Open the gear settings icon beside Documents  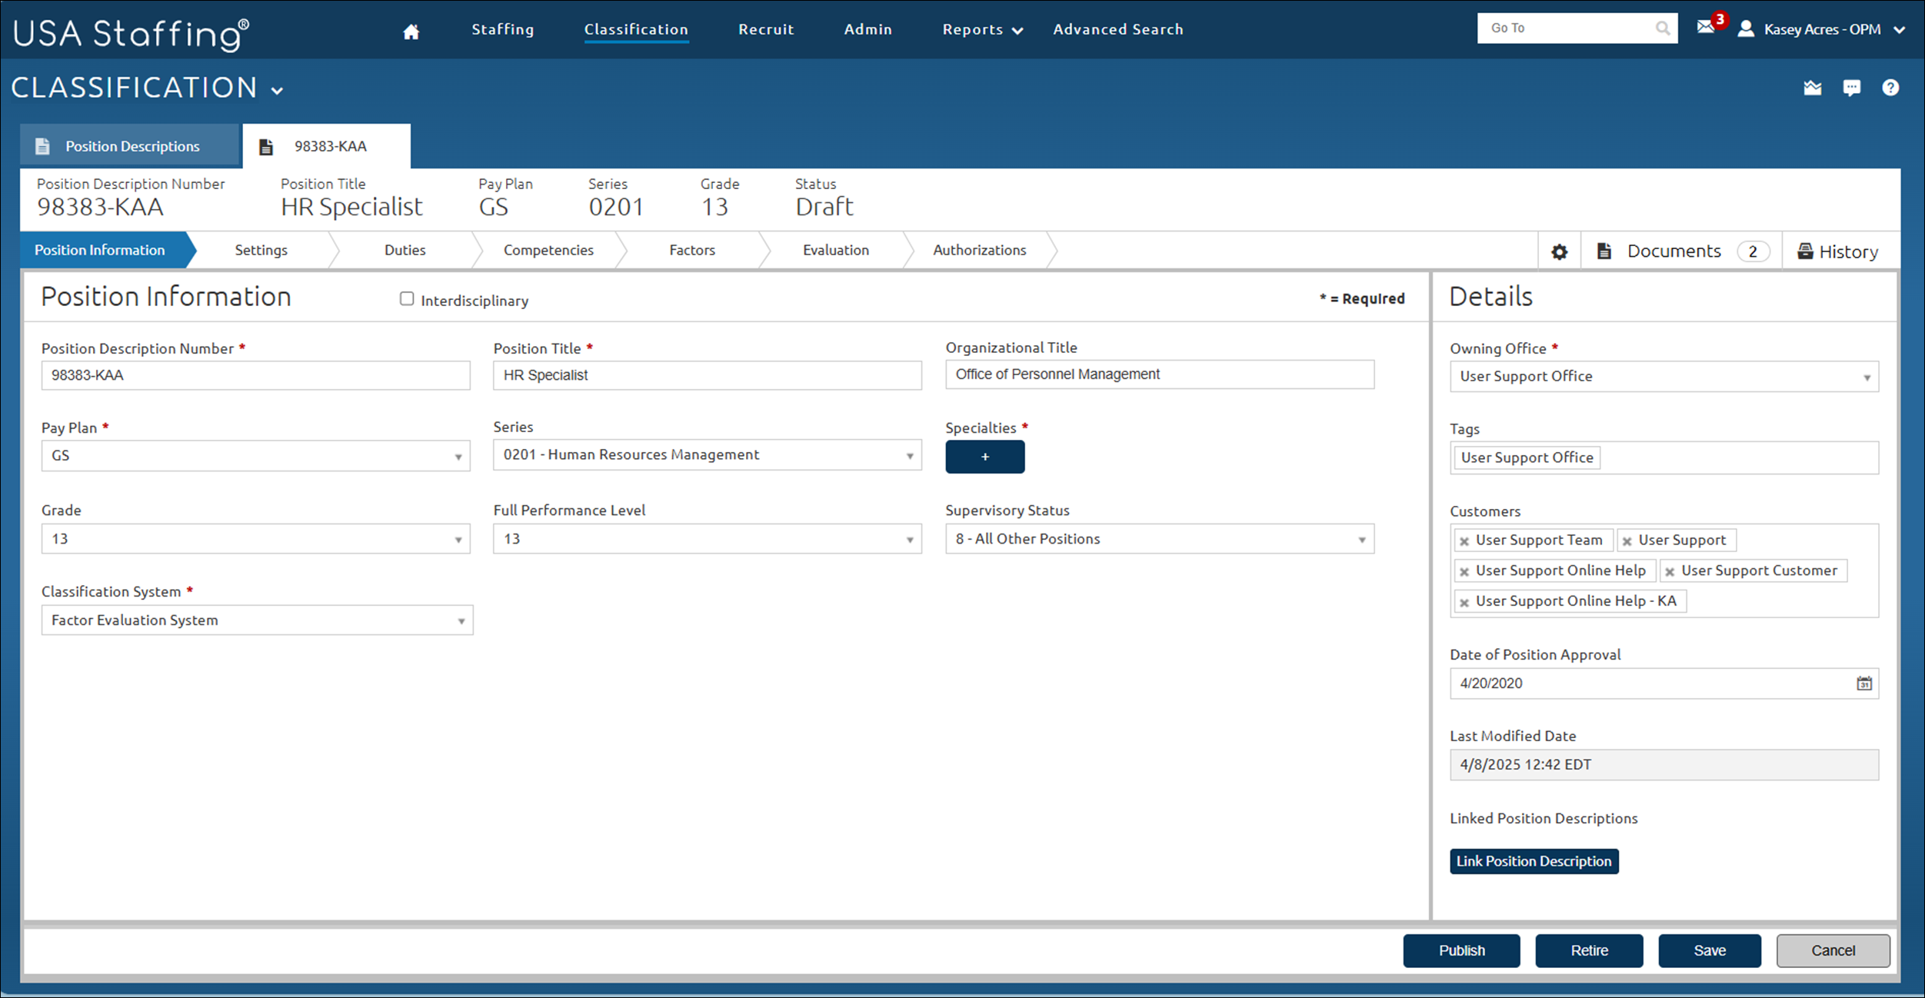pos(1559,251)
